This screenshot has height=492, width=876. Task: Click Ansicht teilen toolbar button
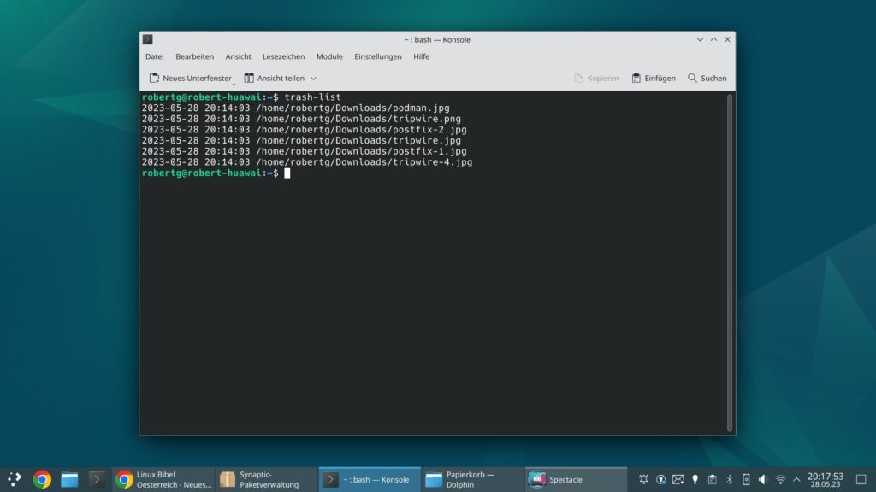(x=275, y=78)
